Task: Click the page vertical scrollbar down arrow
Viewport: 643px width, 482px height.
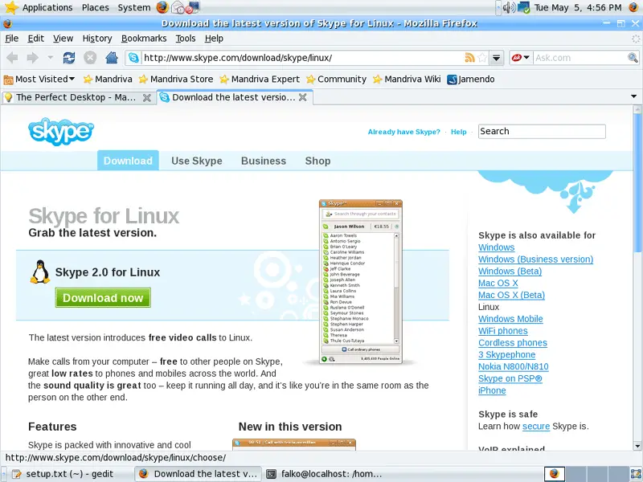Action: (637, 447)
